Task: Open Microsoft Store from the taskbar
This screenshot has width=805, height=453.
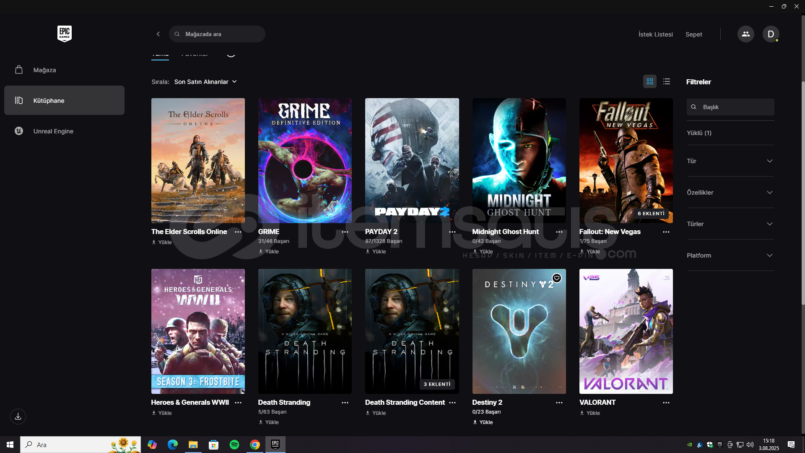Action: [214, 445]
